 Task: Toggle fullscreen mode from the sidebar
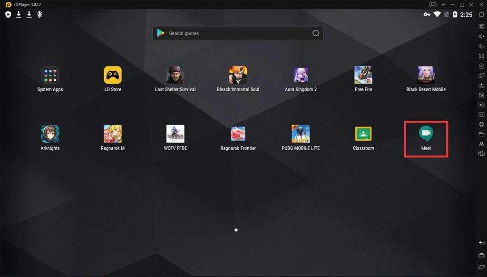[x=481, y=56]
